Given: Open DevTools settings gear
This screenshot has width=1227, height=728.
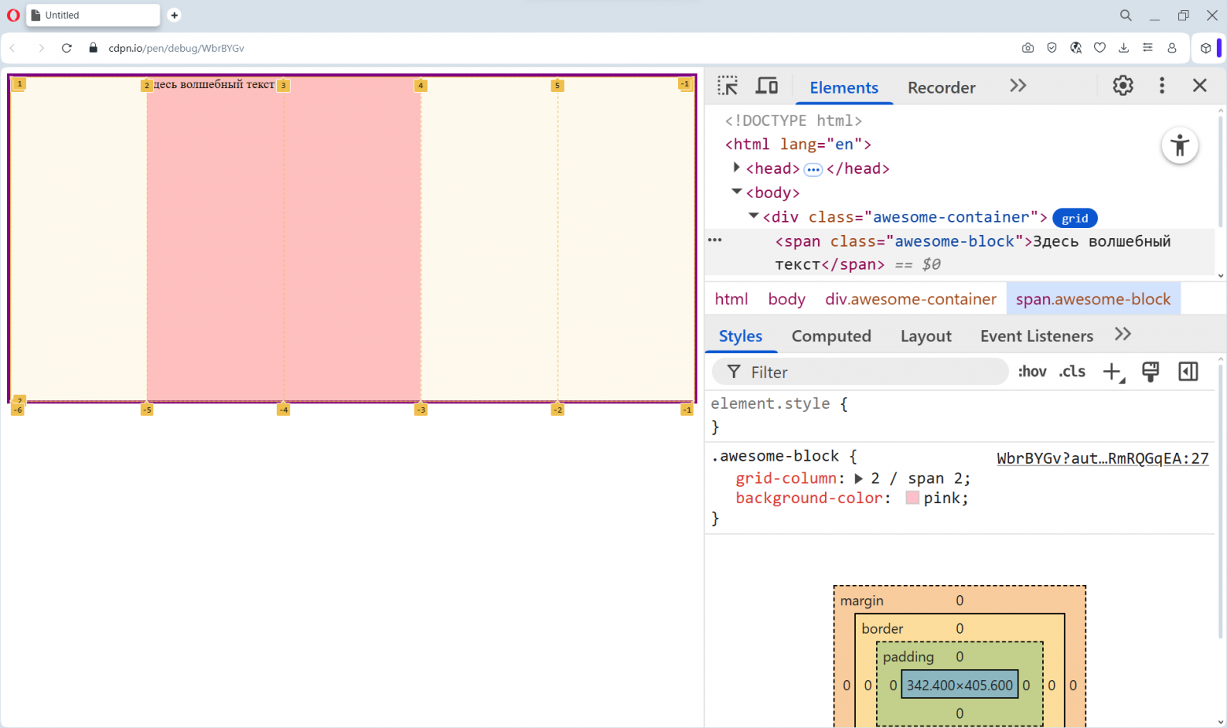Looking at the screenshot, I should [x=1122, y=85].
